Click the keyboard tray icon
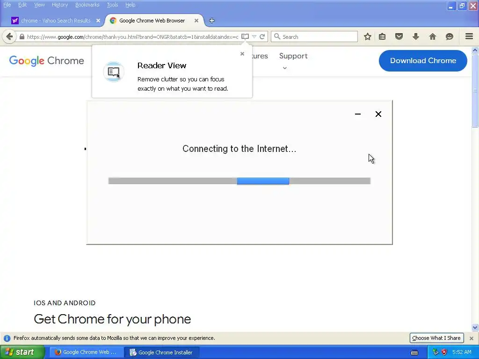Screen dimensions: 479x359 [414, 352]
